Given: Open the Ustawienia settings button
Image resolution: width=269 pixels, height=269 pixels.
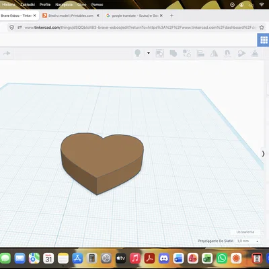Looking at the screenshot, I should 245,232.
